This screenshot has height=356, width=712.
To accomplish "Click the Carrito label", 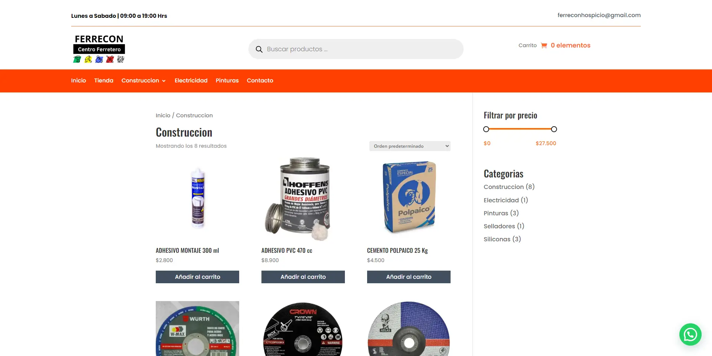I will [x=527, y=45].
